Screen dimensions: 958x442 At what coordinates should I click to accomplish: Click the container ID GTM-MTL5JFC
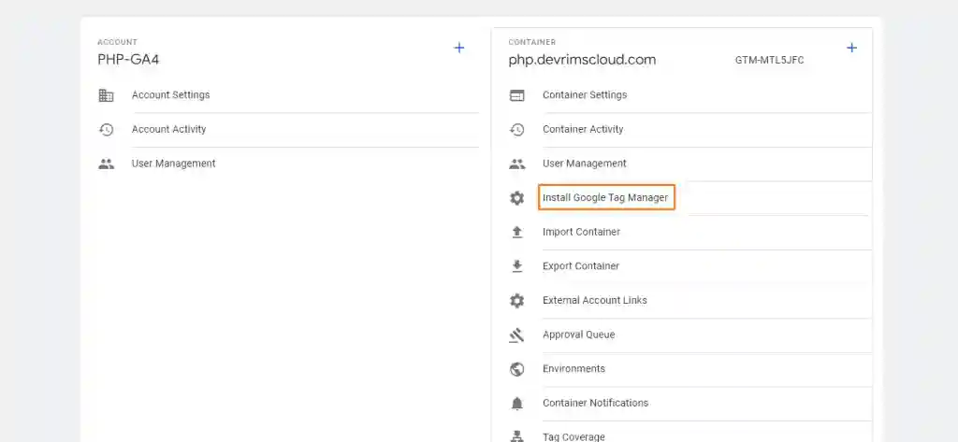(769, 61)
